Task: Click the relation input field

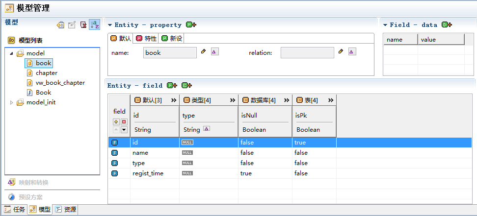Action: point(307,52)
